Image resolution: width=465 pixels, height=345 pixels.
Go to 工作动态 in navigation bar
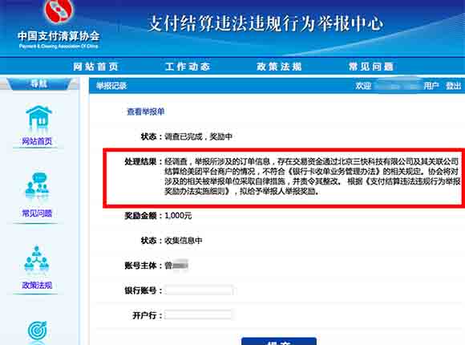click(188, 67)
